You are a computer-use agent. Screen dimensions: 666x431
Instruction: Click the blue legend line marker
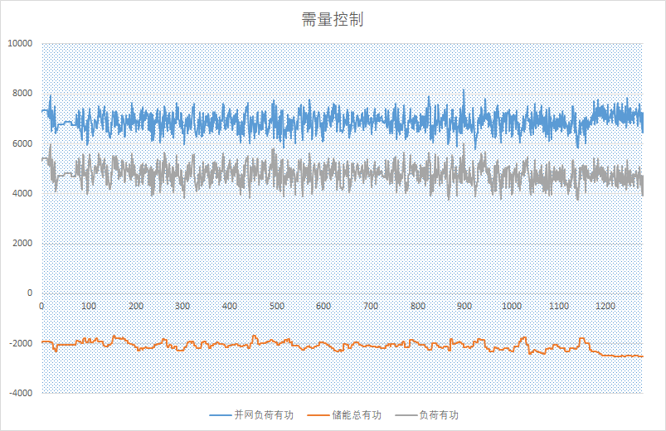click(221, 415)
